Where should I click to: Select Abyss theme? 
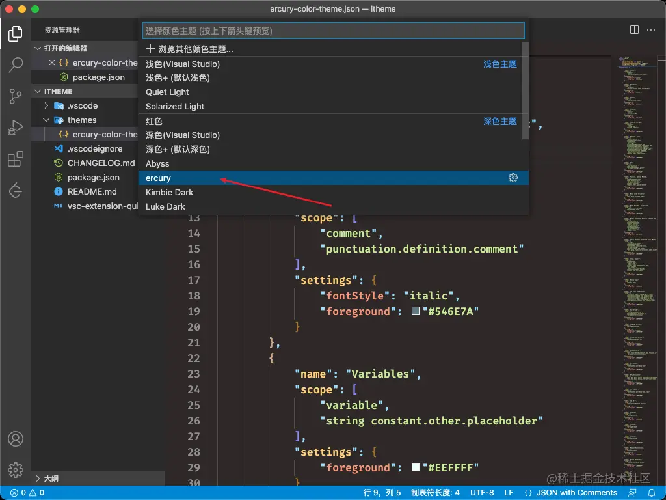pos(334,163)
